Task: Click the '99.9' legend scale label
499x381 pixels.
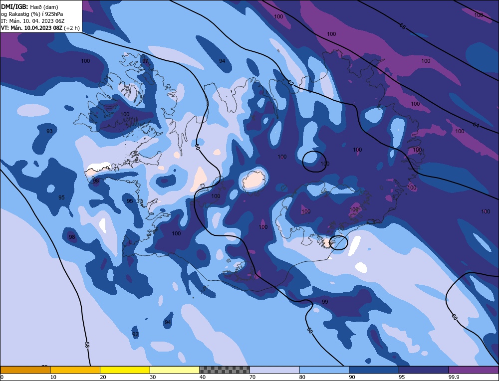Action: [454, 377]
